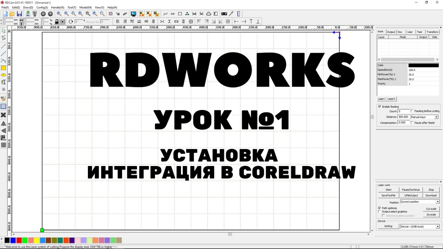Viewport: 443px width, 249px height.
Task: Click the Speed value 100.0
Action: point(424,70)
